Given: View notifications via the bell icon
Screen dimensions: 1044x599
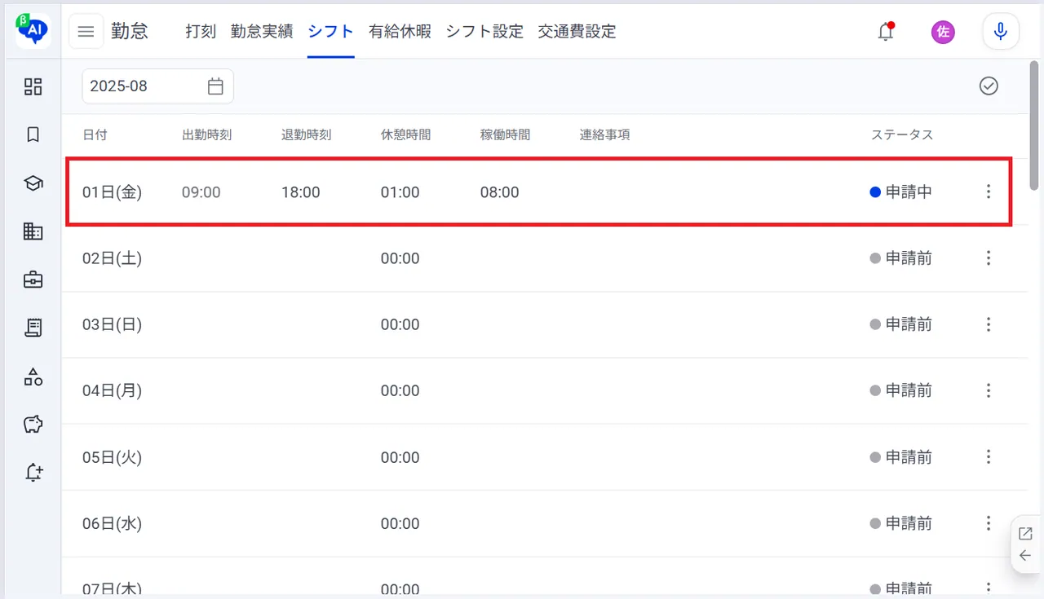Looking at the screenshot, I should tap(886, 32).
